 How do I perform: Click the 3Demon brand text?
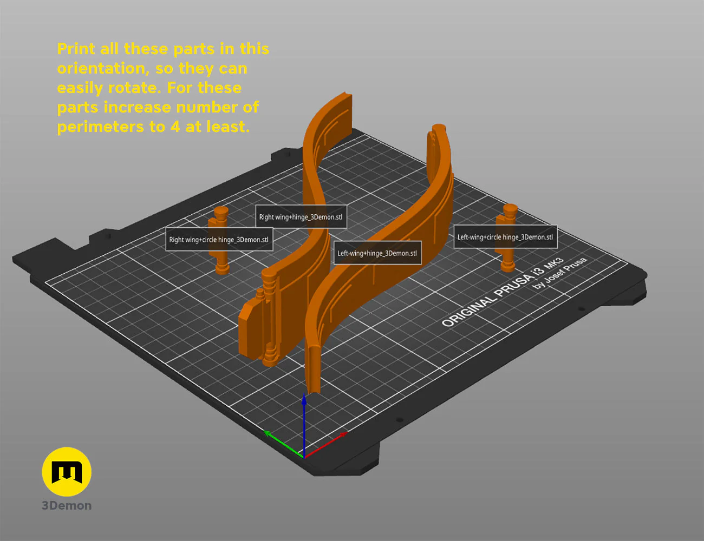point(67,506)
